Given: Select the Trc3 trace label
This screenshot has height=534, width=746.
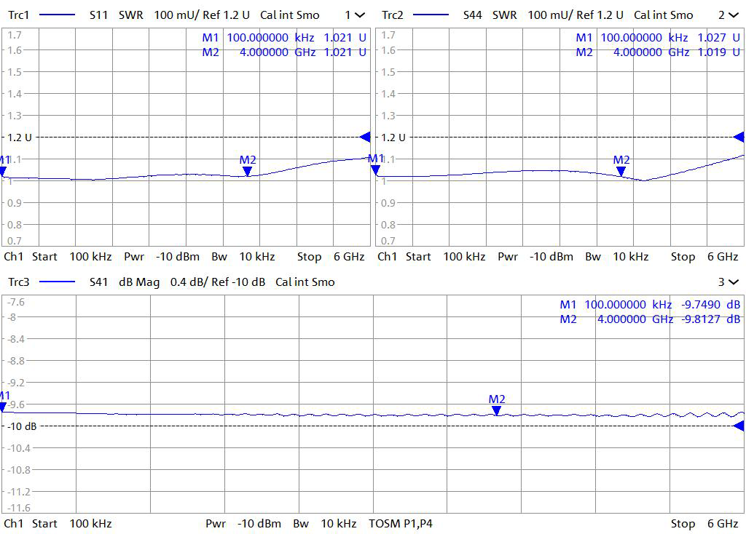Looking at the screenshot, I should coord(19,282).
